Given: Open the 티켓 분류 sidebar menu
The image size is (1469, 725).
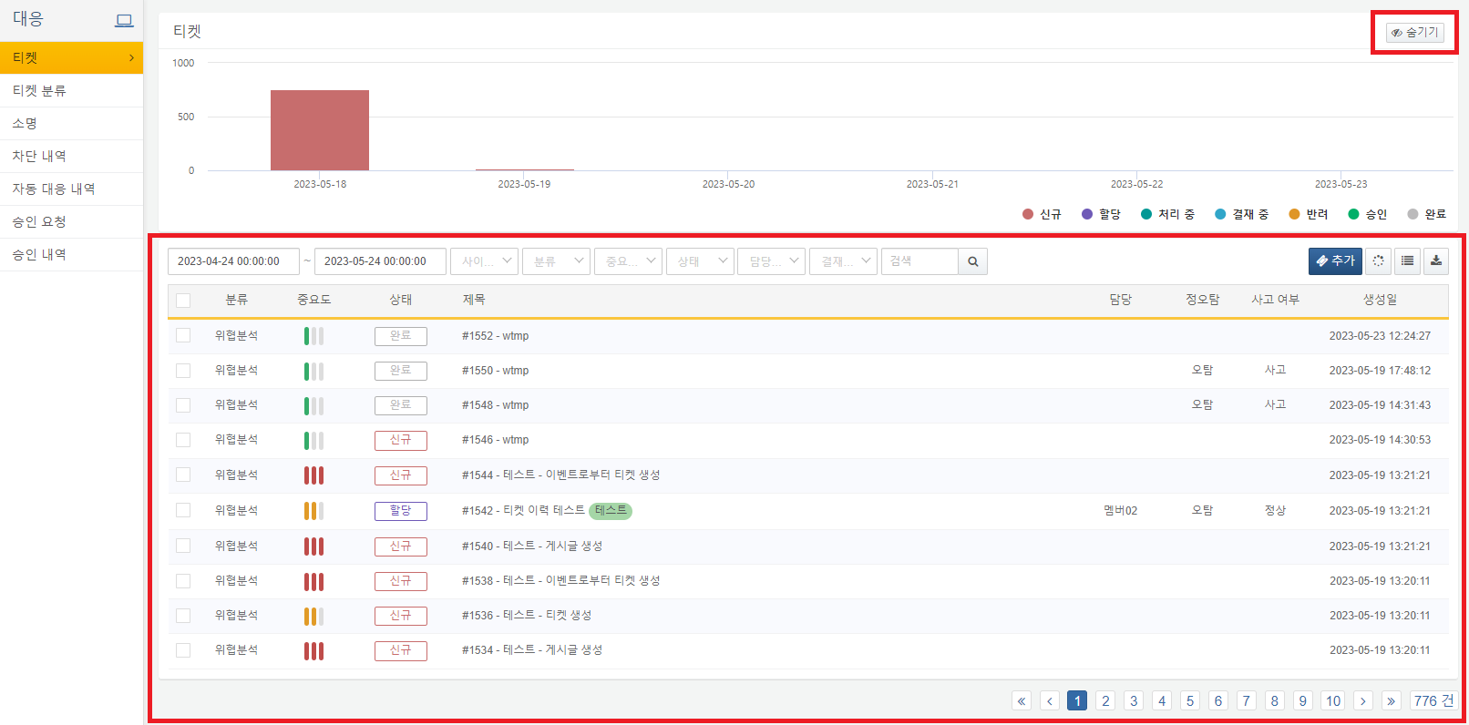Looking at the screenshot, I should [x=71, y=91].
